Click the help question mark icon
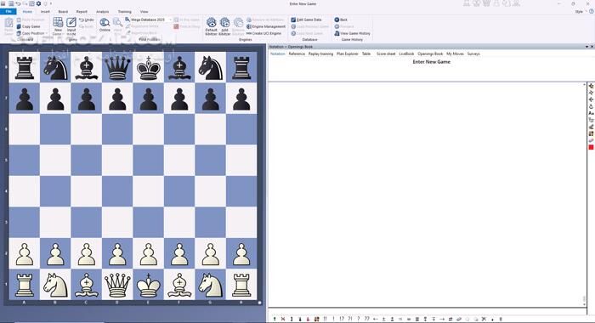The image size is (595, 323). tap(592, 12)
